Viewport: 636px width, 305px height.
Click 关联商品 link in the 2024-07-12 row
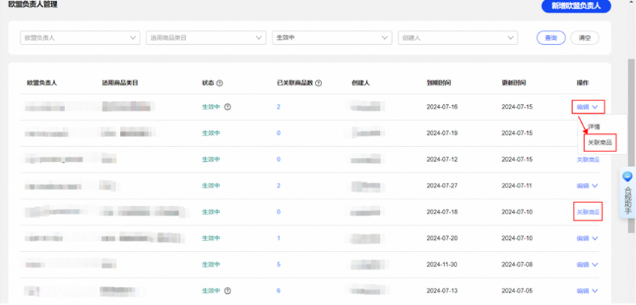click(x=588, y=160)
